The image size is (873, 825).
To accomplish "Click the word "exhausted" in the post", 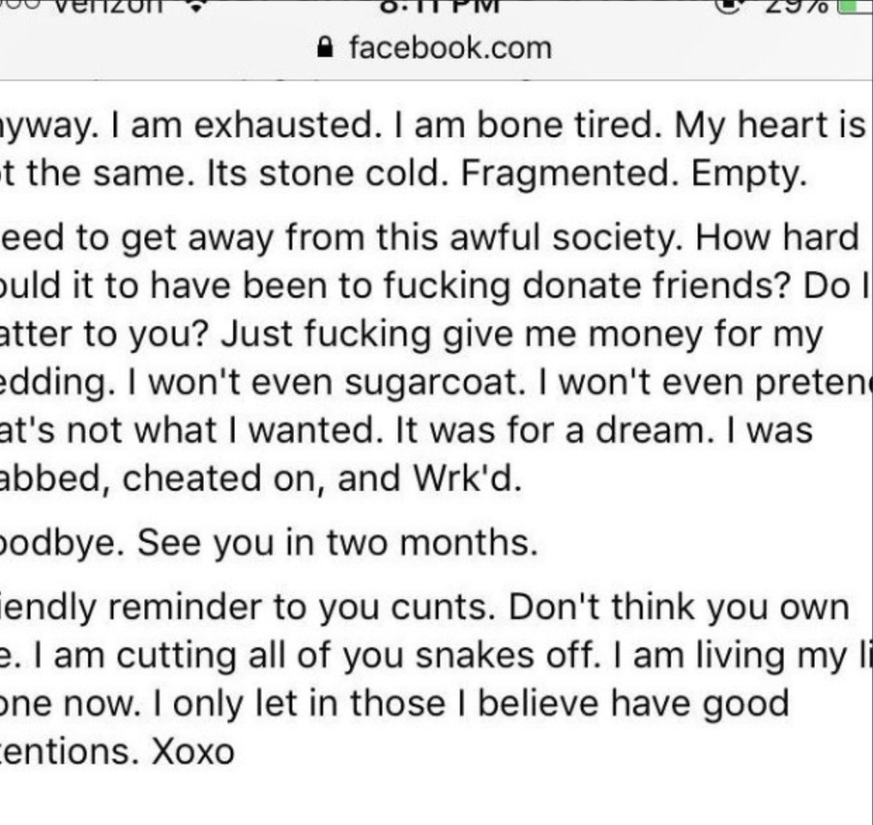I will pyautogui.click(x=283, y=126).
